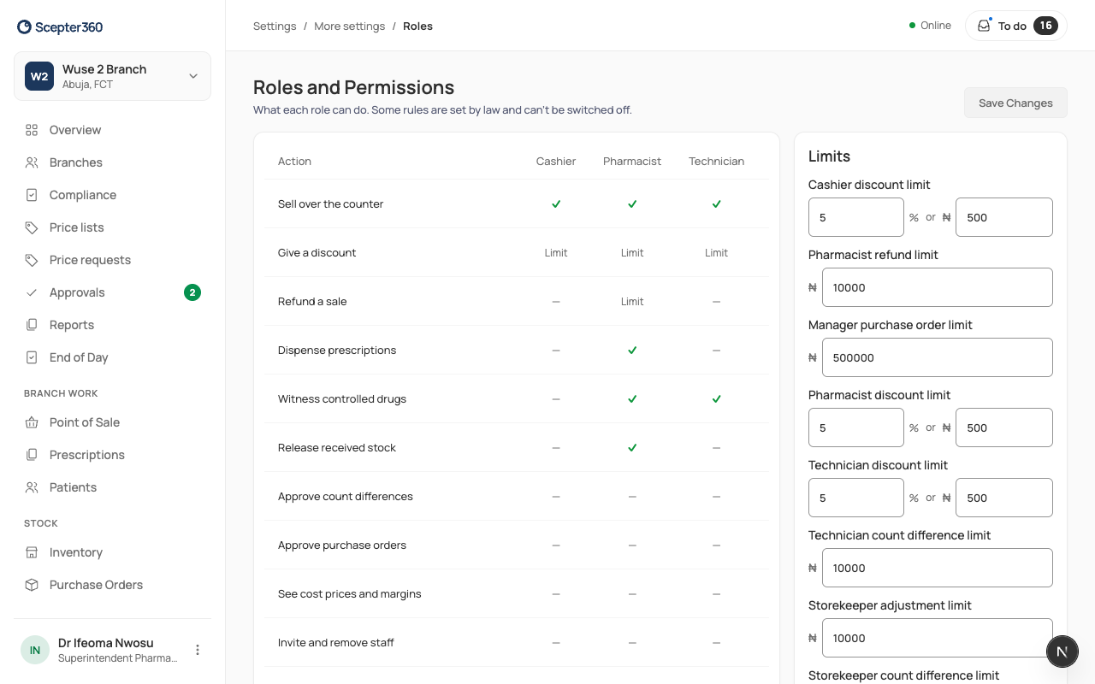Expand the Wuse 2 Branch selector
1095x684 pixels.
coord(112,76)
